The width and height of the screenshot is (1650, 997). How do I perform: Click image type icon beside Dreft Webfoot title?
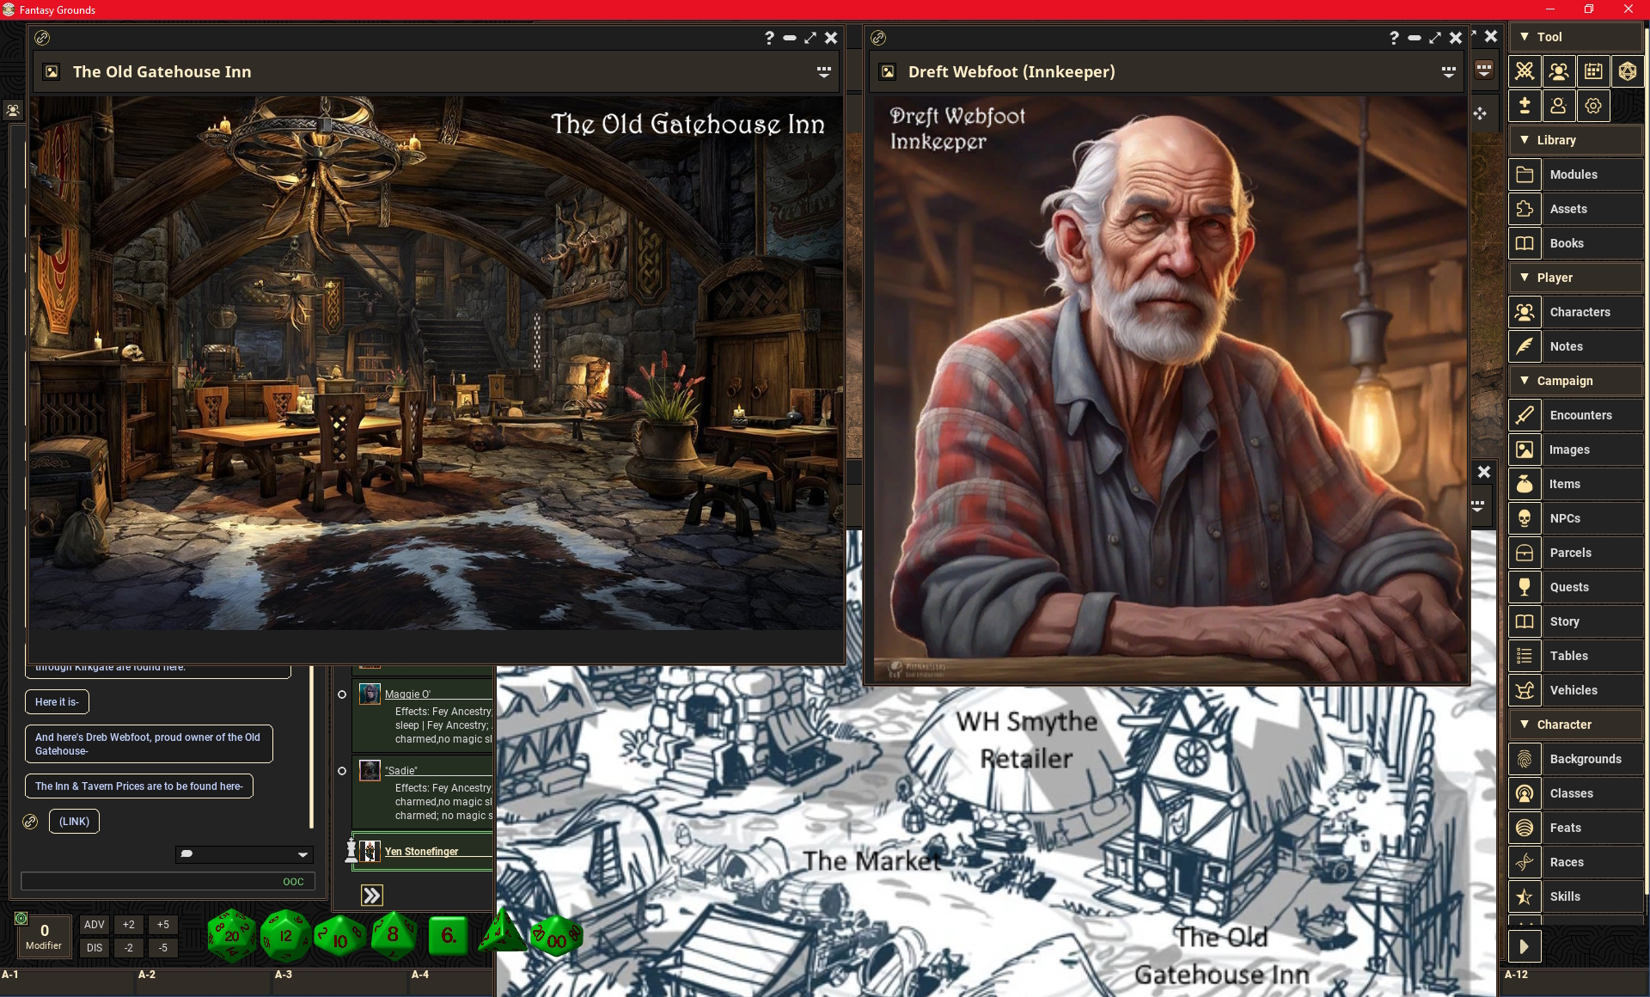888,72
